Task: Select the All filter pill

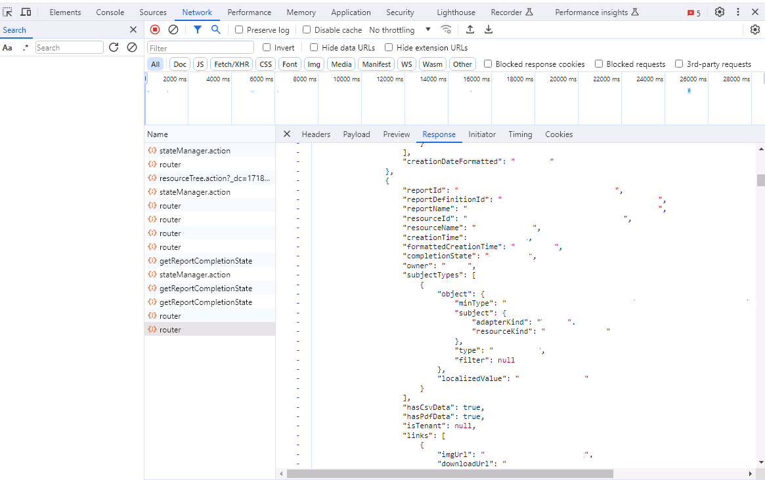Action: (x=155, y=64)
